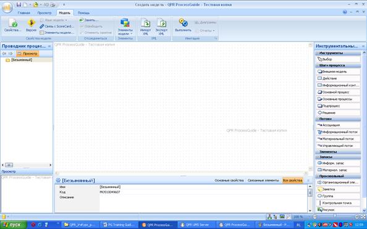Open the Основные свойства tab
The height and width of the screenshot is (229, 367).
tap(229, 180)
